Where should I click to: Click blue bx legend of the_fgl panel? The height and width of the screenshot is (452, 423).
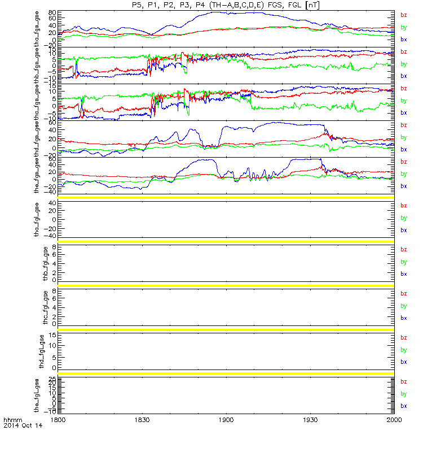(404, 406)
